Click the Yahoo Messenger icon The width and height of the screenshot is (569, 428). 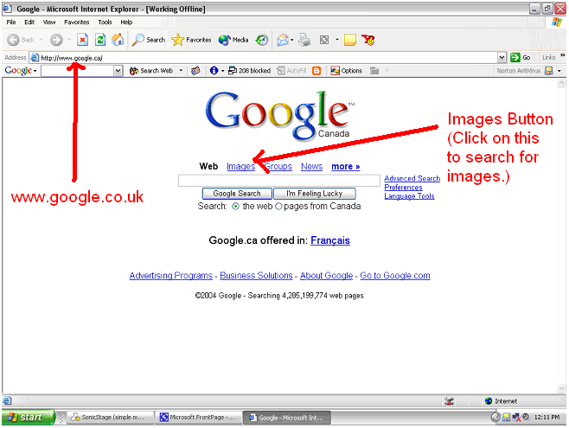(368, 40)
